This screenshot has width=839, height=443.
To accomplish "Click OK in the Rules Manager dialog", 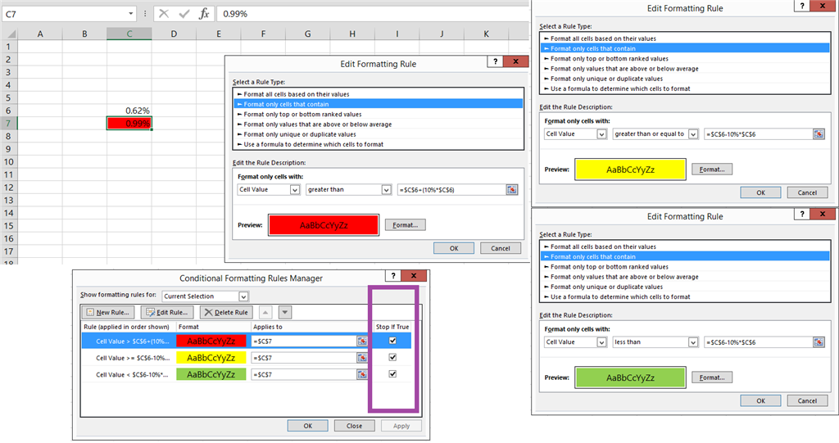I will [x=308, y=426].
